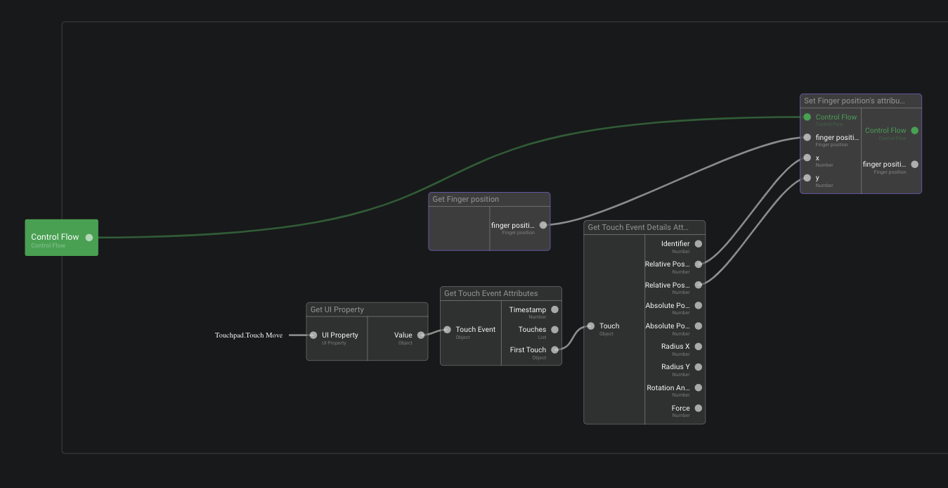Screen dimensions: 948x488
Task: Click the Touches list output port
Action: (554, 330)
